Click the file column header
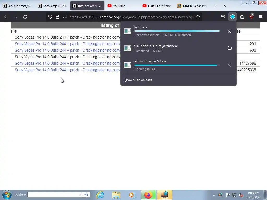 click(14, 31)
